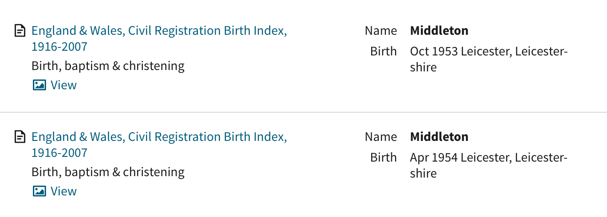
Task: Click the View link in the Apr 1954 record
Action: pos(63,191)
